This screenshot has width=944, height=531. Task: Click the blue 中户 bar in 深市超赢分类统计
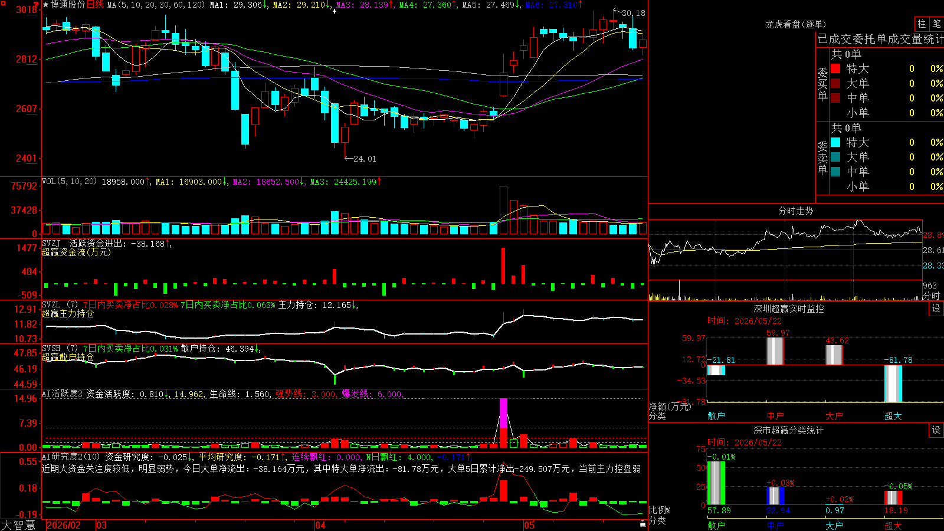tap(775, 496)
